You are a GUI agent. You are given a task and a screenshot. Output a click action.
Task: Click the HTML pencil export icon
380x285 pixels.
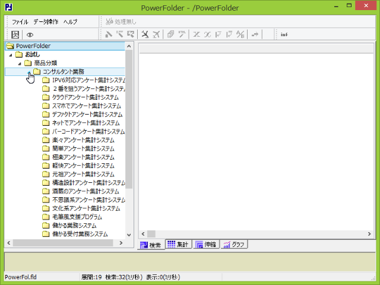coord(182,34)
